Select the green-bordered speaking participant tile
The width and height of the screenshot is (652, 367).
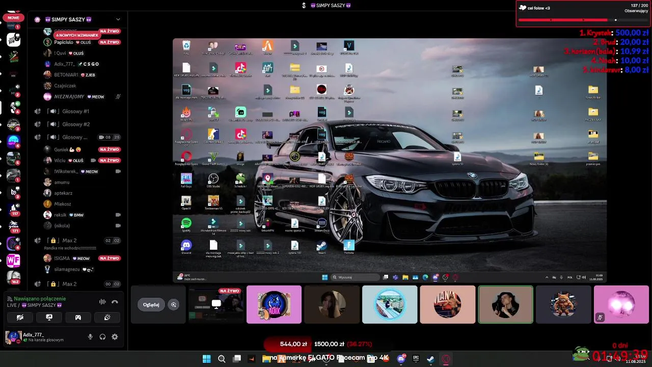(x=506, y=304)
